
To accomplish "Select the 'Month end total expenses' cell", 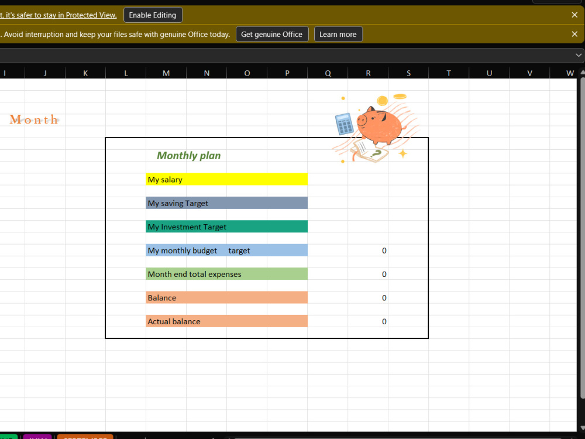I will pyautogui.click(x=226, y=274).
